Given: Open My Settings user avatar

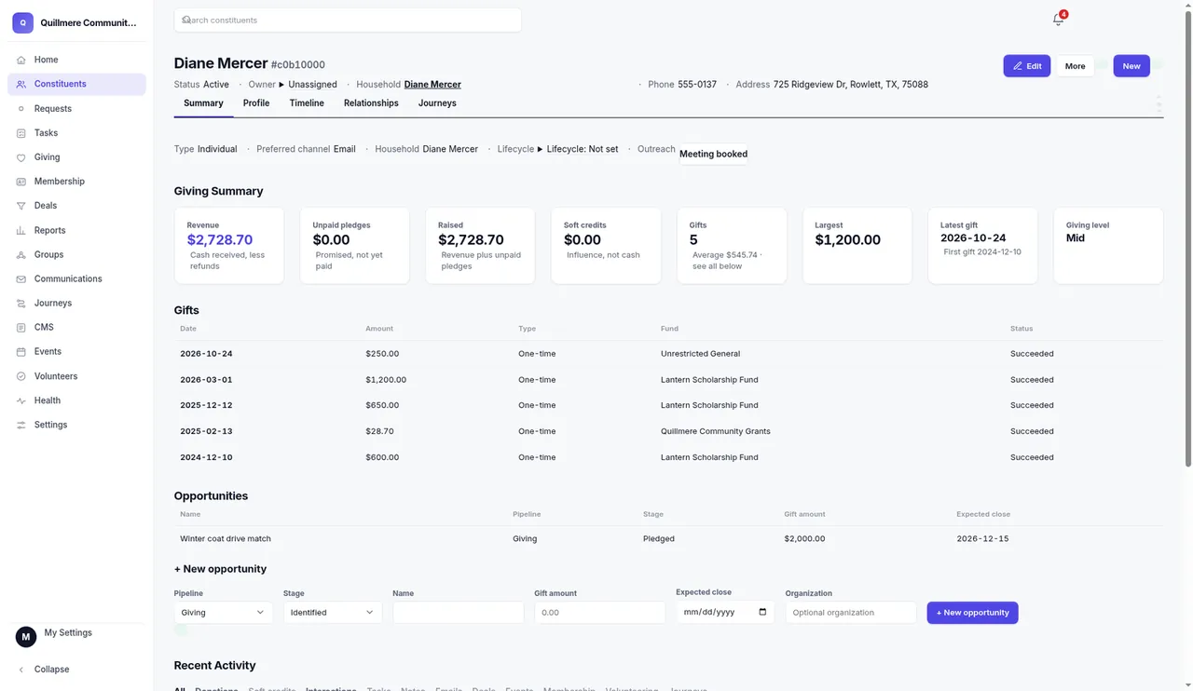Looking at the screenshot, I should point(26,637).
